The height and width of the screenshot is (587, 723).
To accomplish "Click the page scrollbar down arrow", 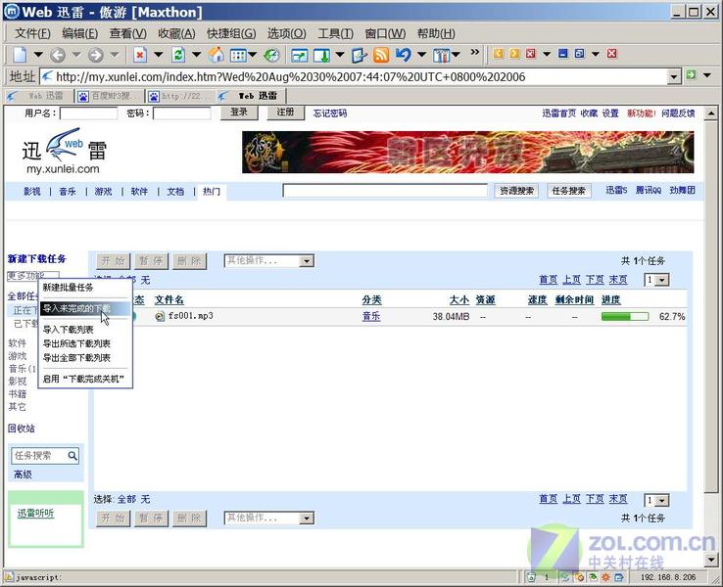I will [x=711, y=560].
